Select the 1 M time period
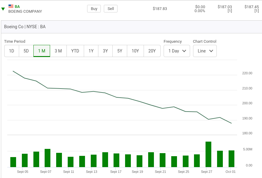Screen dimensions: 262x178 point(42,51)
